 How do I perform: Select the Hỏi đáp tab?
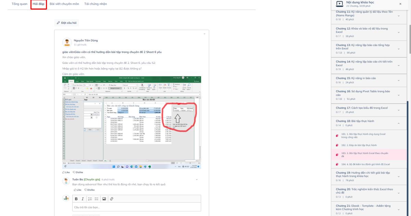point(39,4)
